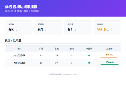Click the 达成率 93.8% card

[107, 28]
